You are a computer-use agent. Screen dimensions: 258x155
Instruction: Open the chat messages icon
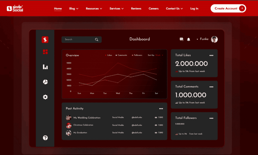click(x=181, y=39)
